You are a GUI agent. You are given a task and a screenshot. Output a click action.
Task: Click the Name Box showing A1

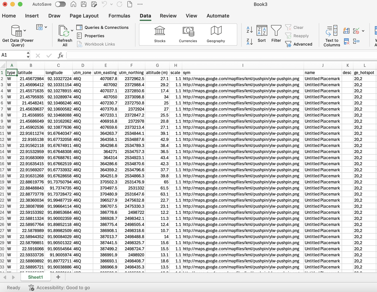(13, 55)
